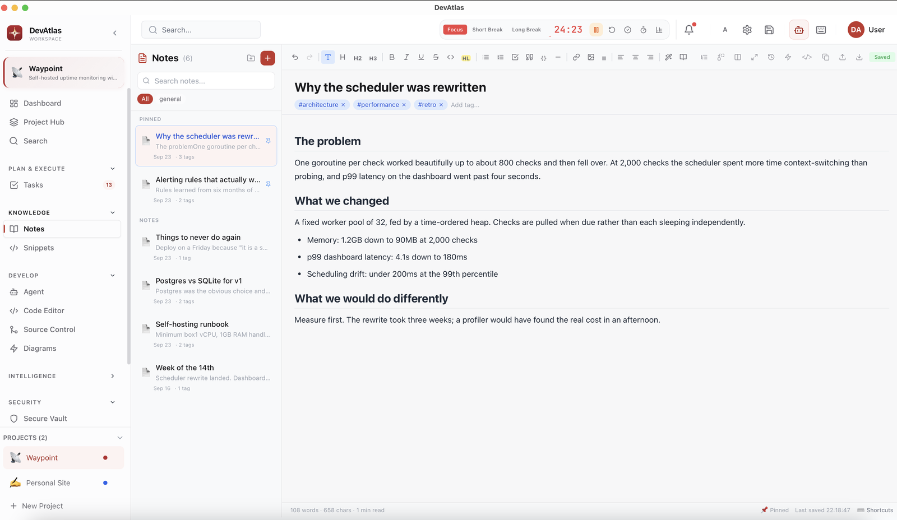Open the AI robot assistant icon
This screenshot has height=520, width=897.
click(799, 30)
